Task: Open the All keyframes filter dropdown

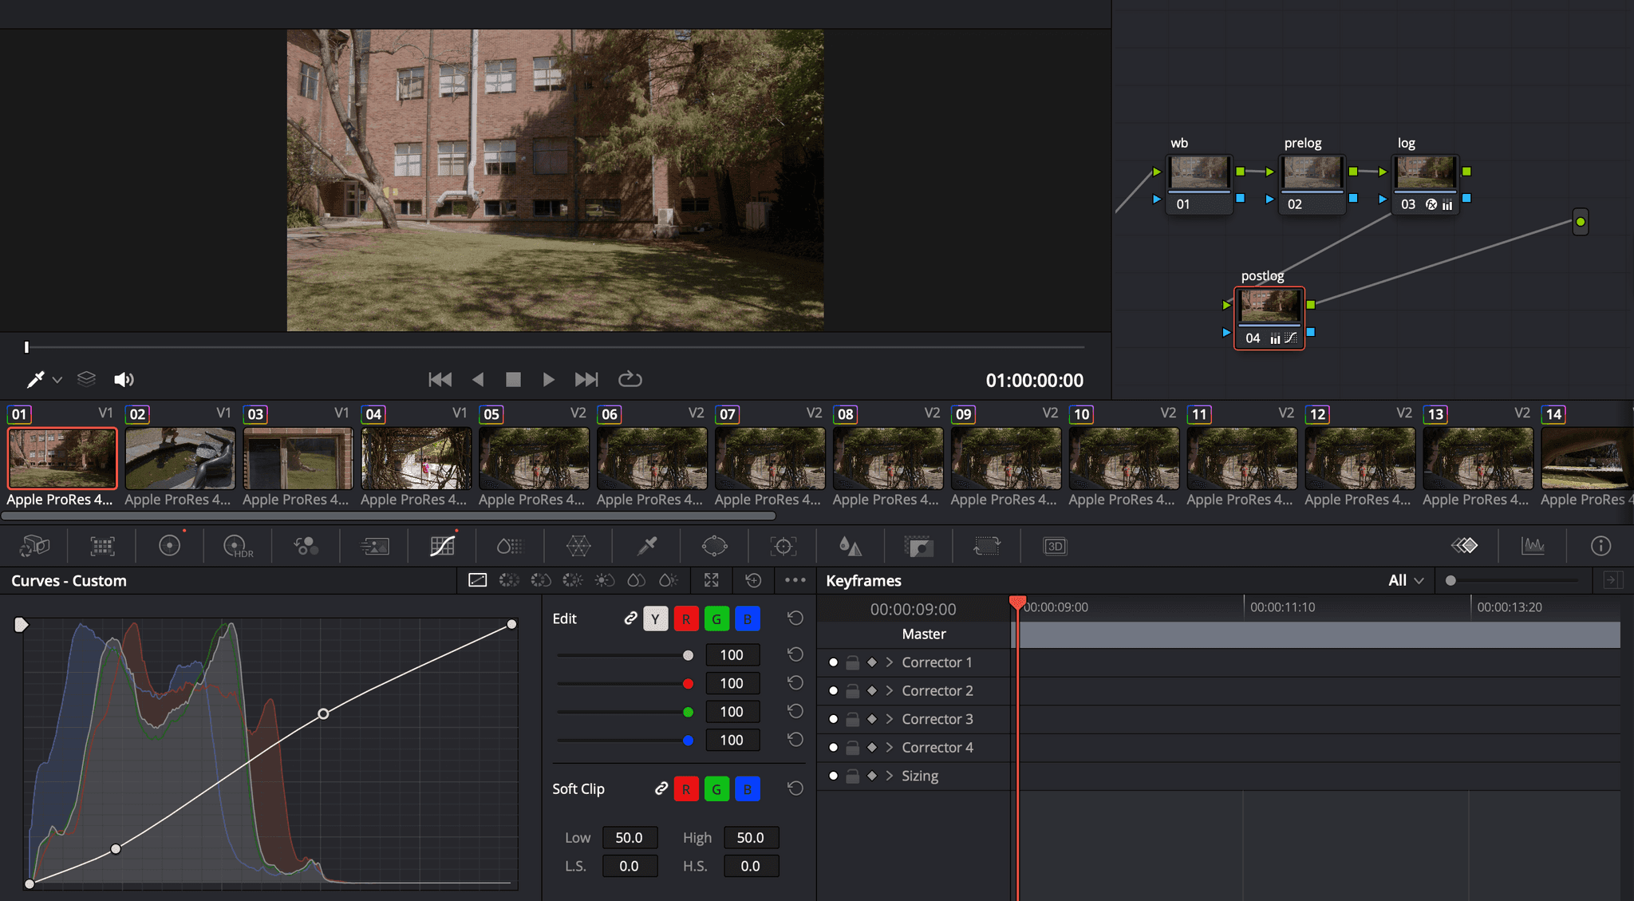Action: click(1405, 581)
